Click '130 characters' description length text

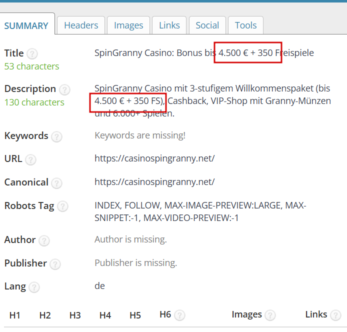34,102
